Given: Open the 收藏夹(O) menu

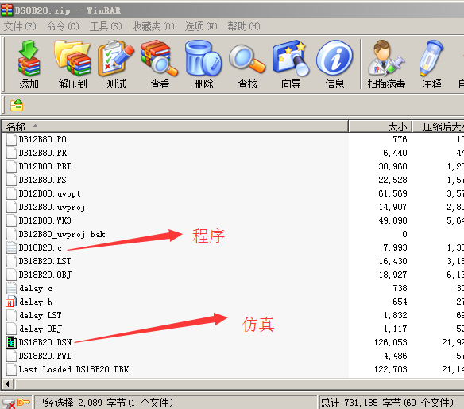Looking at the screenshot, I should [153, 27].
